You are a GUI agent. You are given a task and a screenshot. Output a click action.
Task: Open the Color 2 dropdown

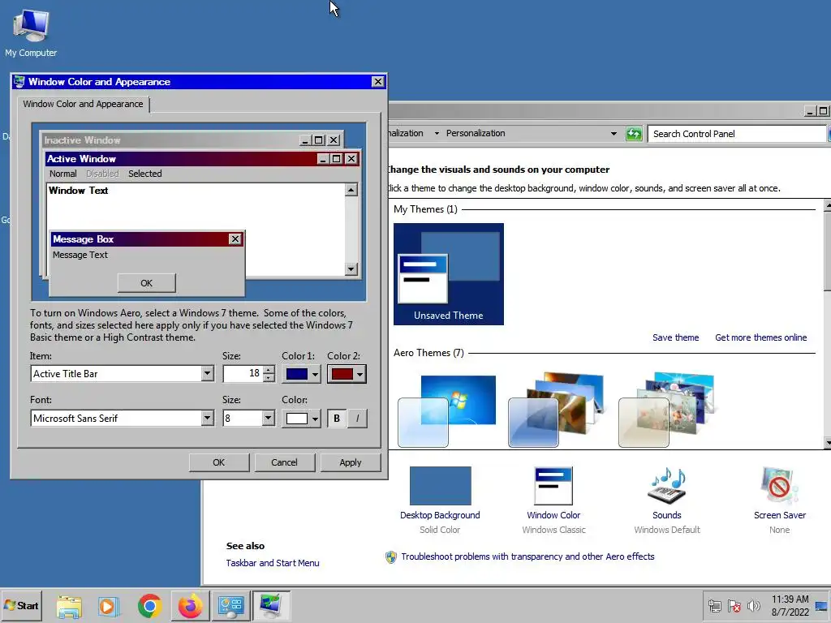347,374
